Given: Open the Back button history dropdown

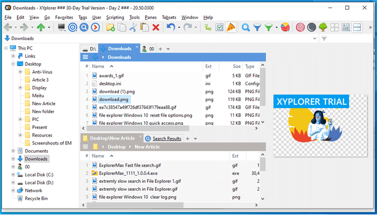Looking at the screenshot, I should point(16,27).
